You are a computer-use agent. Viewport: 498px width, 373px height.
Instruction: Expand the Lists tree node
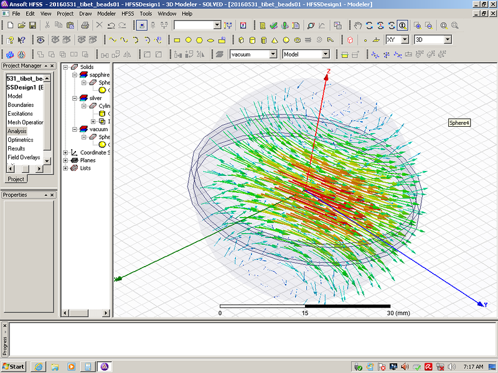click(x=66, y=168)
